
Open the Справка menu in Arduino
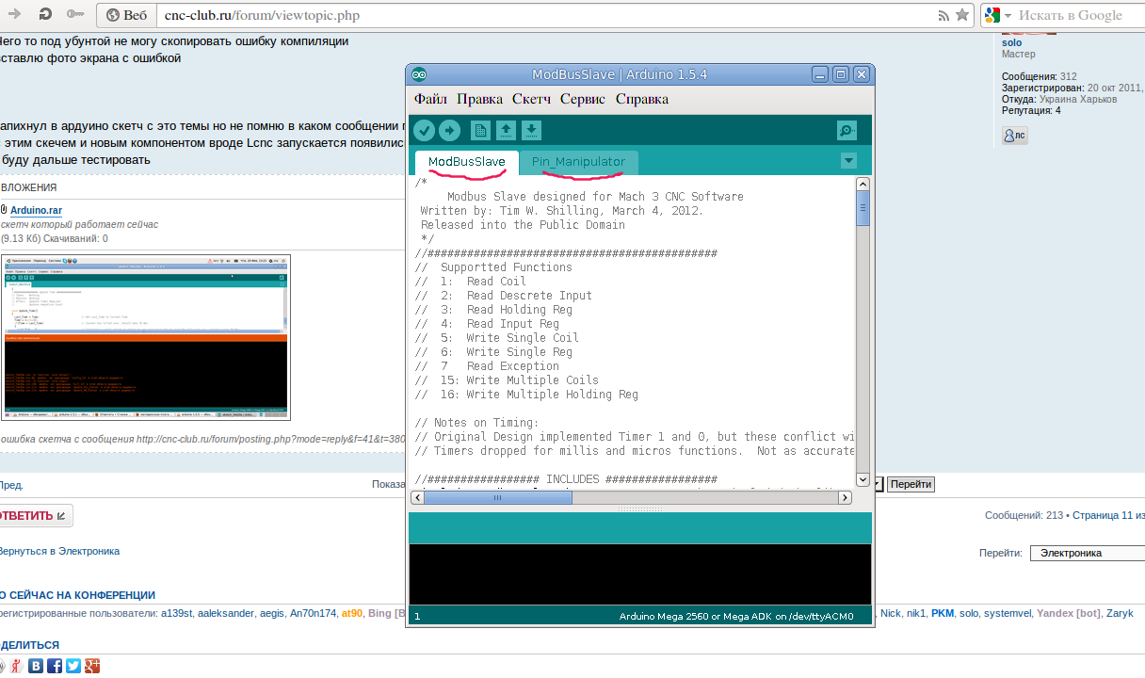(x=642, y=99)
